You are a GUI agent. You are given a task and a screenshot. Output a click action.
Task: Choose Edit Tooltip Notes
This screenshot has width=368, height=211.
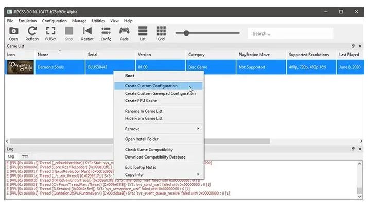tap(159, 167)
